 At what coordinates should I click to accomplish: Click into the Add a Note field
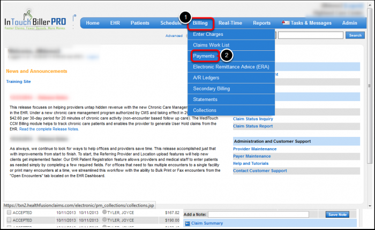(x=258, y=214)
